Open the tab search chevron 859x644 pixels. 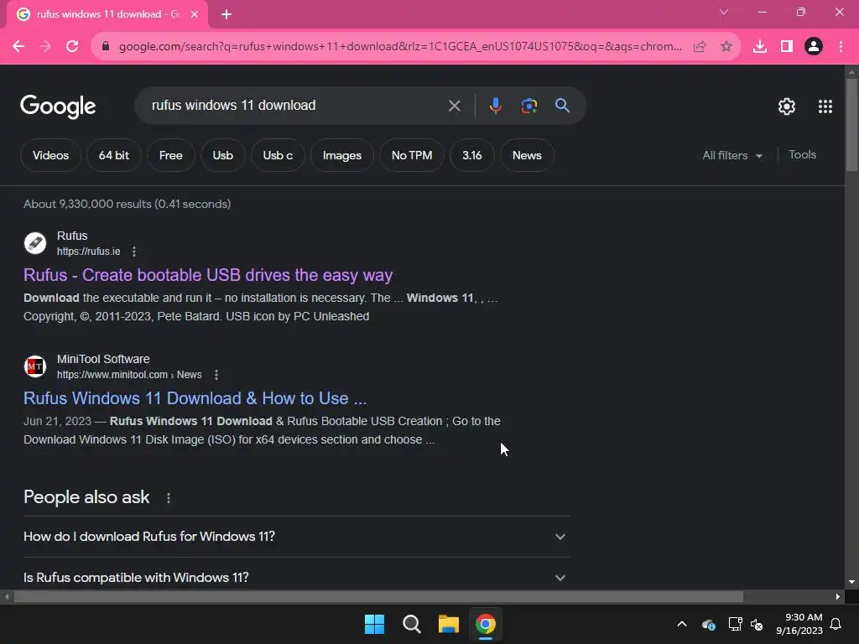pos(724,12)
